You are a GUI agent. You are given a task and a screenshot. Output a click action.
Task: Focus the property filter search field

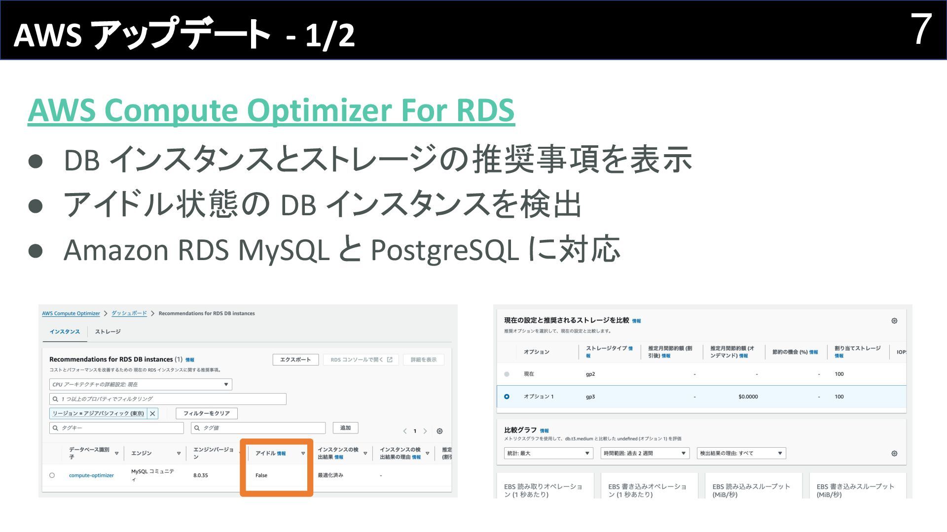(x=168, y=399)
